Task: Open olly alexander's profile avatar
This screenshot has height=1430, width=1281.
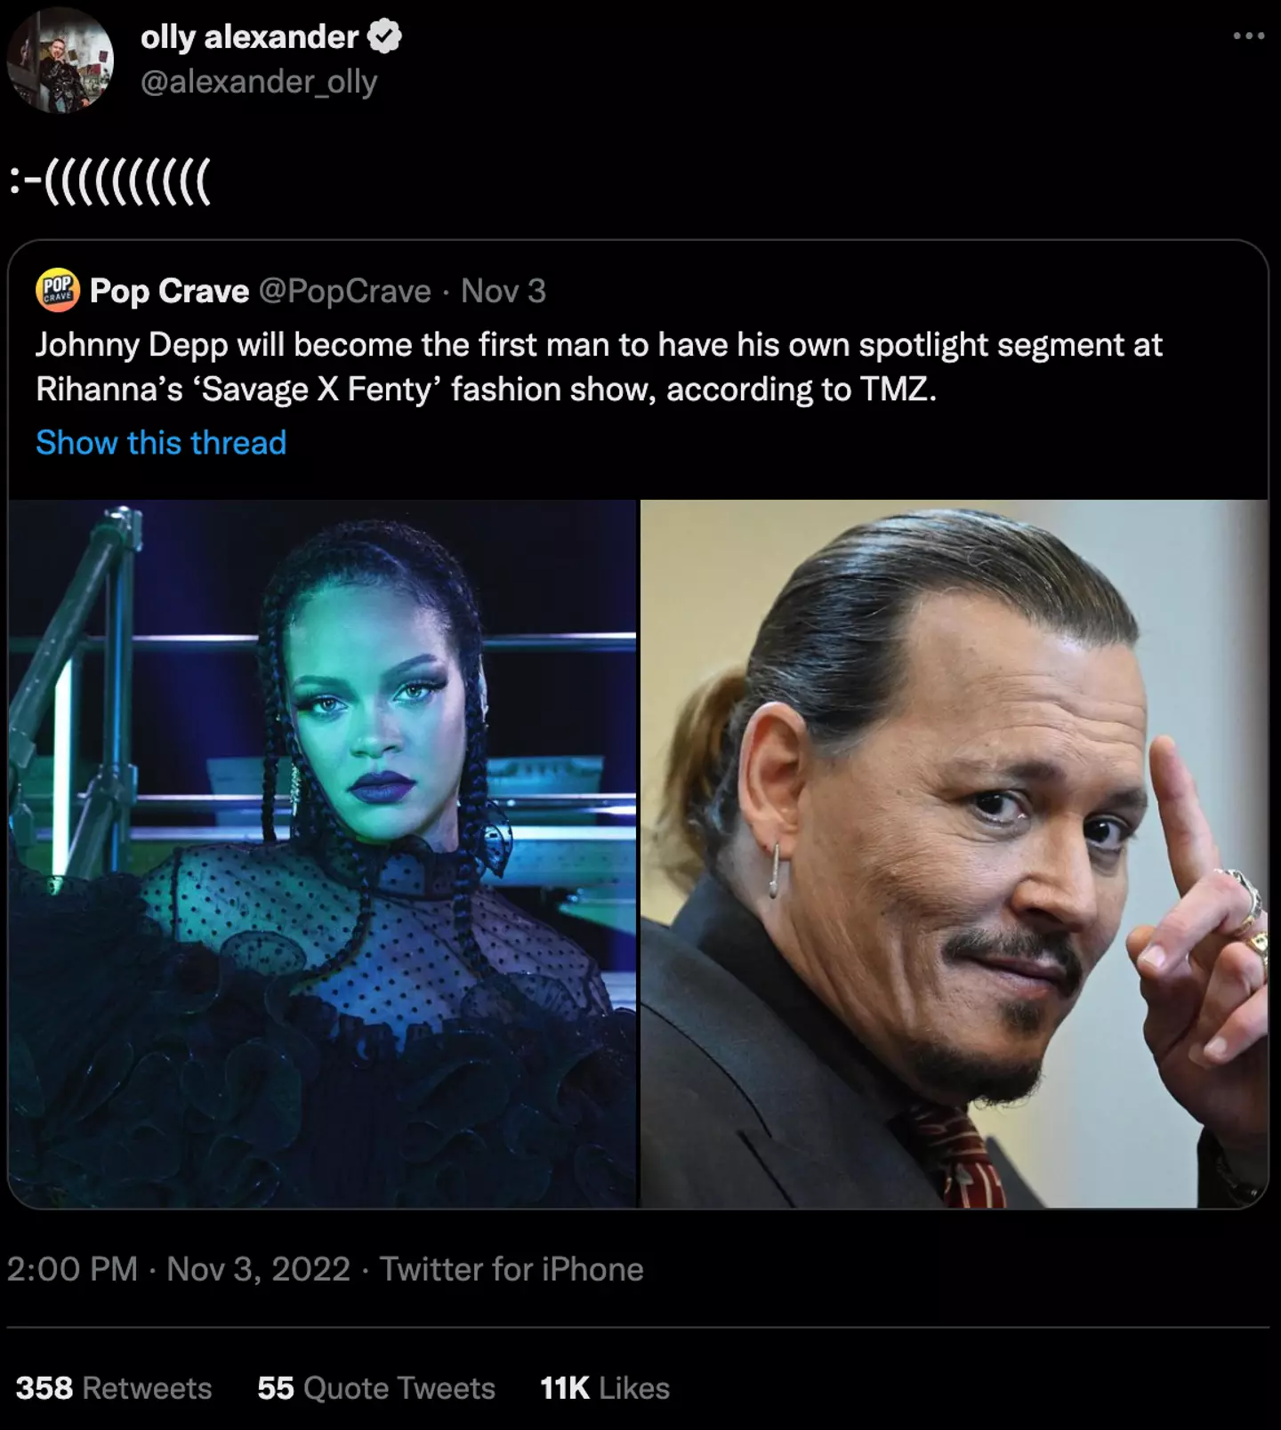Action: (60, 60)
